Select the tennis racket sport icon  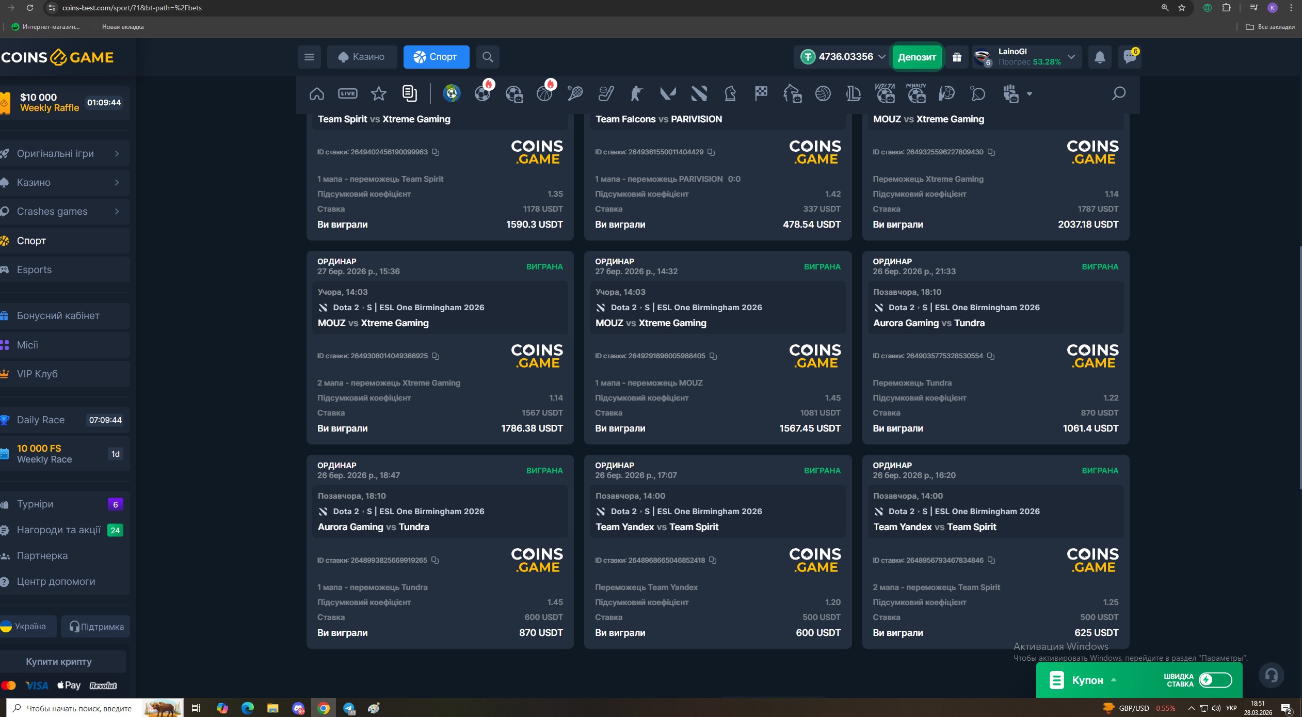(575, 93)
